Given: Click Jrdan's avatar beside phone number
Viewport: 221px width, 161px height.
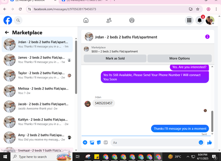Looking at the screenshot, I should click(x=88, y=104).
